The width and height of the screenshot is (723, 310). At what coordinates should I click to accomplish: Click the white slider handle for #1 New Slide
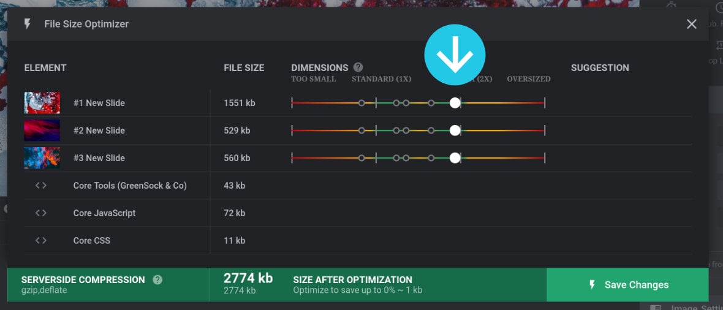click(x=455, y=103)
